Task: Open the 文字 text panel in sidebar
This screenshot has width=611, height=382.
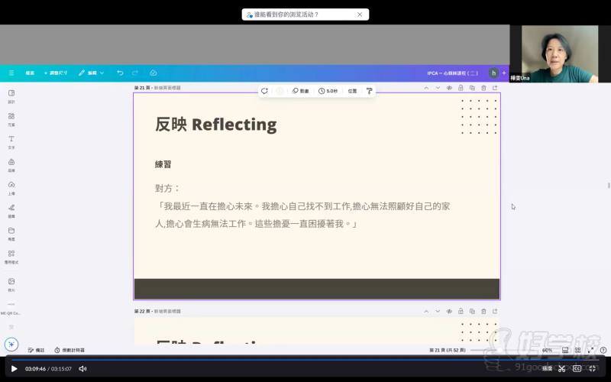Action: pyautogui.click(x=11, y=142)
